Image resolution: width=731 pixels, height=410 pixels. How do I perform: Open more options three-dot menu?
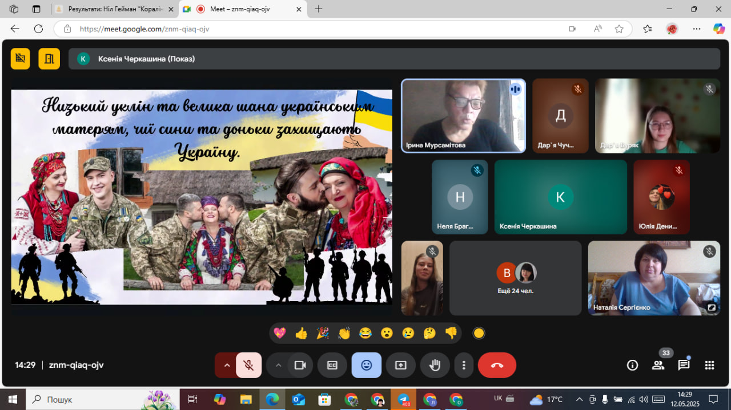(x=464, y=366)
